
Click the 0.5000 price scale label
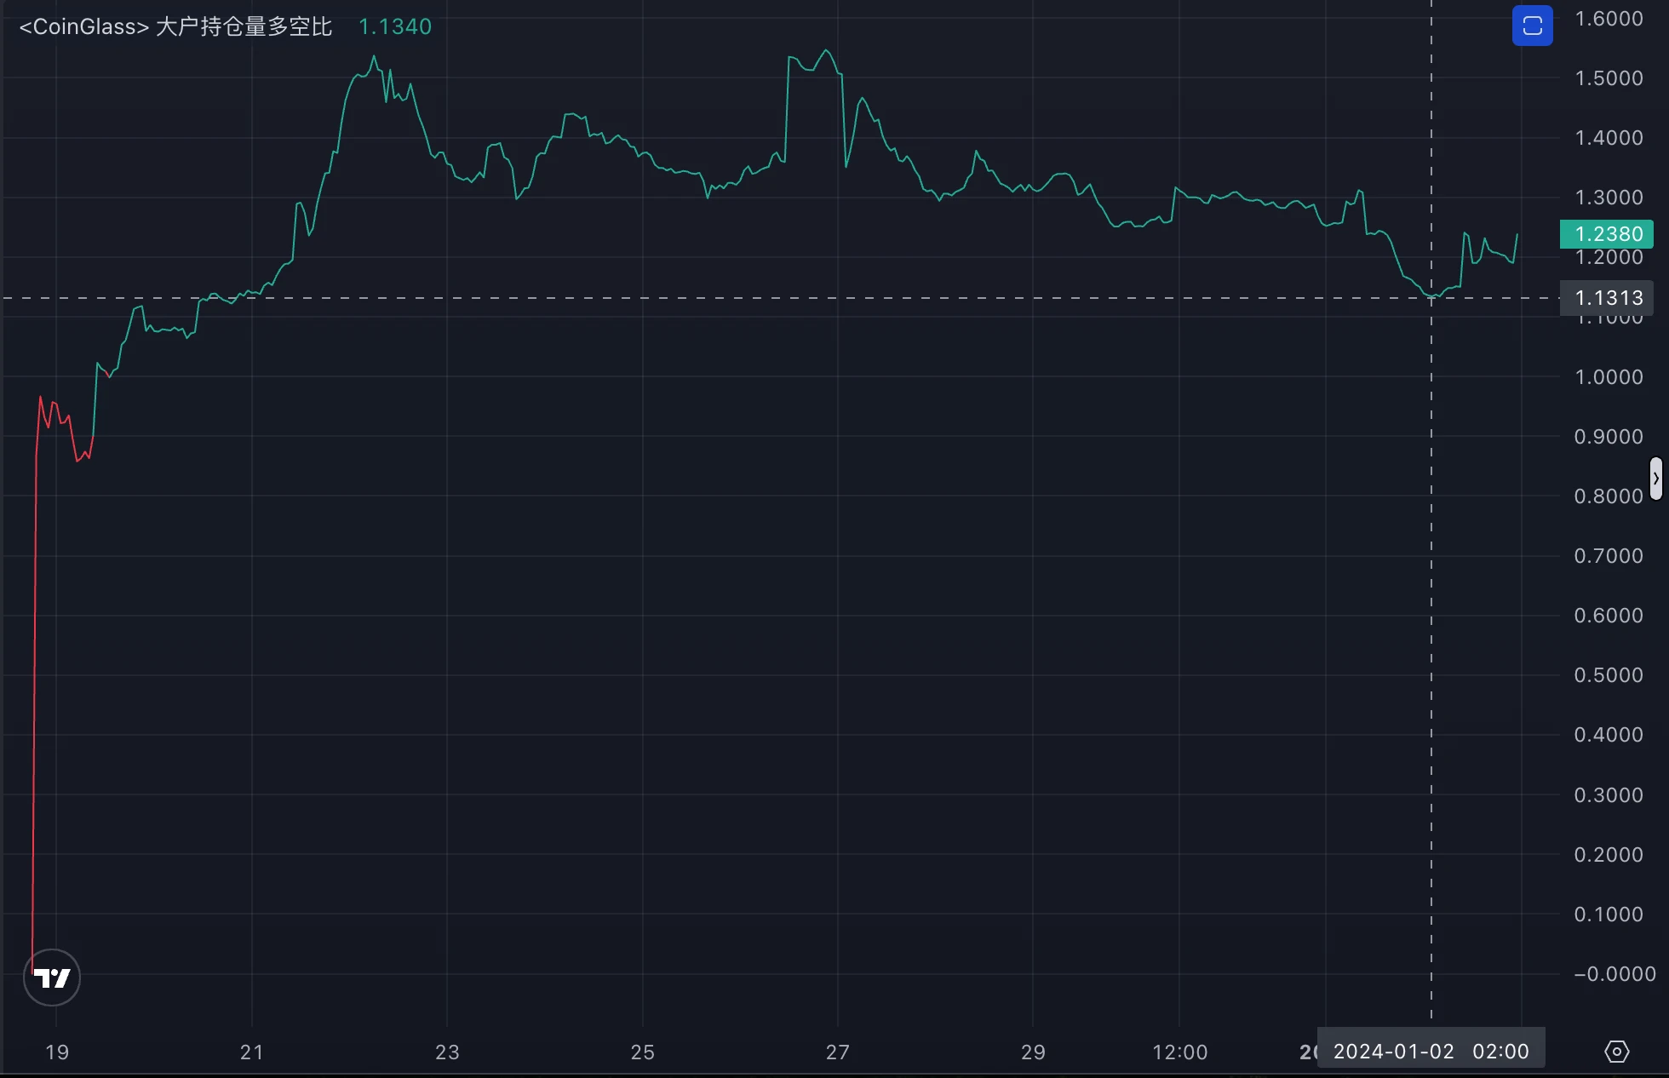(1609, 675)
